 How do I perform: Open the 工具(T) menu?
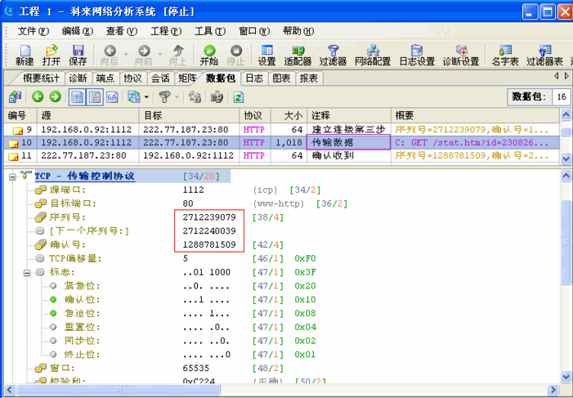tap(210, 31)
